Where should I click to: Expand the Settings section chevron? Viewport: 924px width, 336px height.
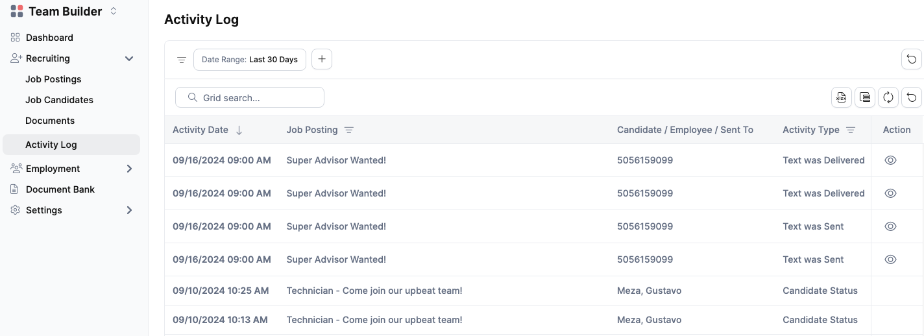click(x=129, y=210)
